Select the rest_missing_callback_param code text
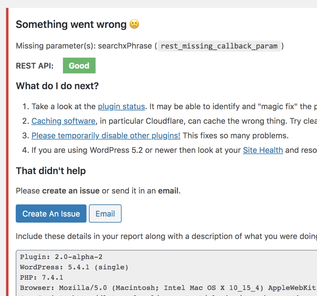 click(x=219, y=46)
